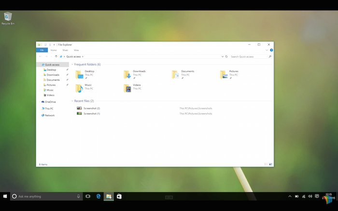The image size is (338, 211).
Task: Collapse the Frequent folders section
Action: click(x=72, y=65)
